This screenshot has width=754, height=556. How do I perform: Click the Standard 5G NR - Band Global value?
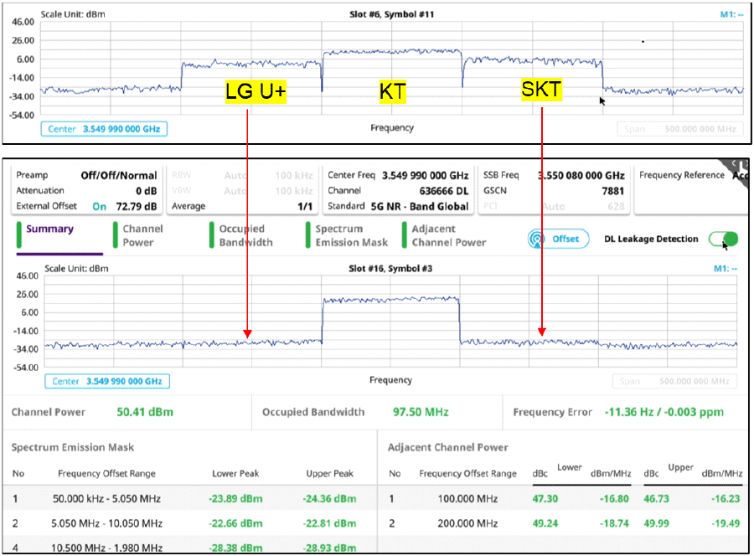420,206
